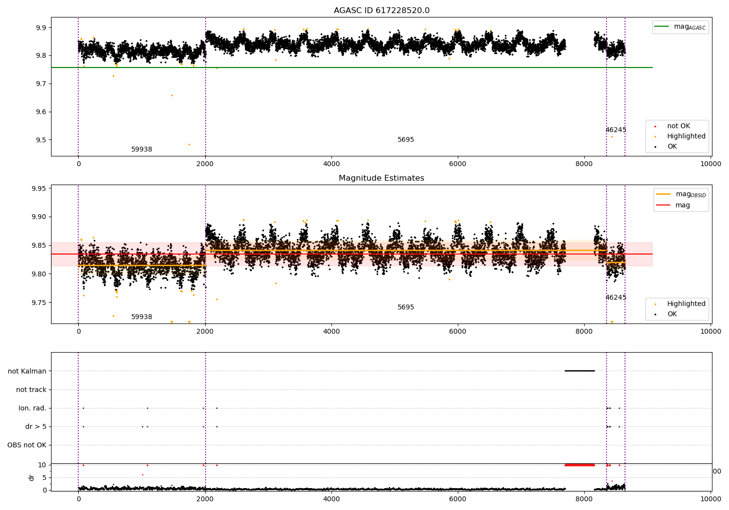Click the "5695" label in Magnitude Estimates plot

tap(406, 307)
